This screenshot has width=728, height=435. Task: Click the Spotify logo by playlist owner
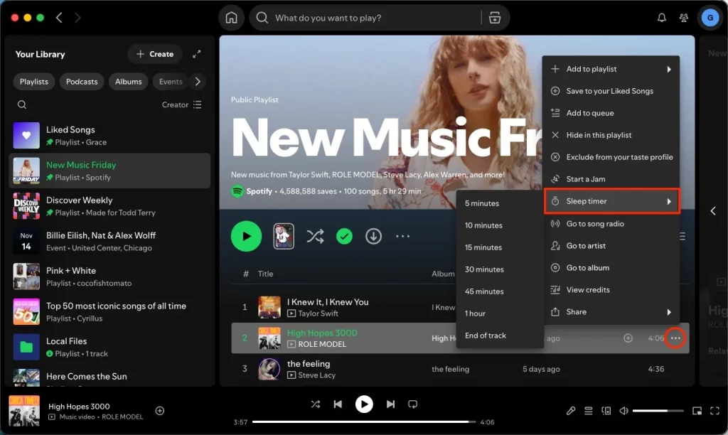click(x=237, y=191)
